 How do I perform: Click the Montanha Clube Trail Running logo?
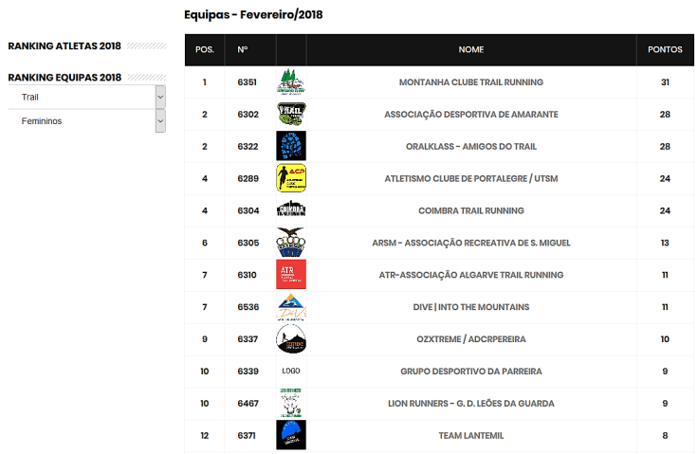point(291,82)
